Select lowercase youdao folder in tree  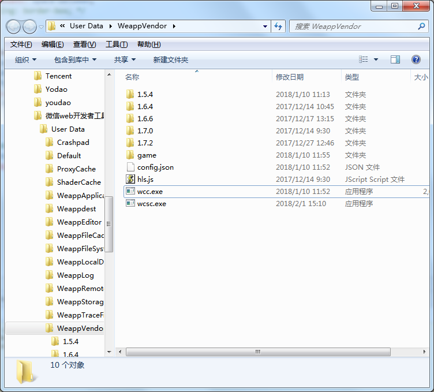coord(53,102)
